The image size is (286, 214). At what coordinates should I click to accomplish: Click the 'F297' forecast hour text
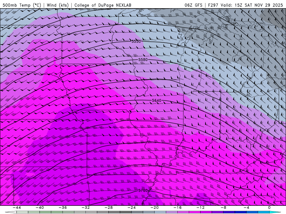213,5
